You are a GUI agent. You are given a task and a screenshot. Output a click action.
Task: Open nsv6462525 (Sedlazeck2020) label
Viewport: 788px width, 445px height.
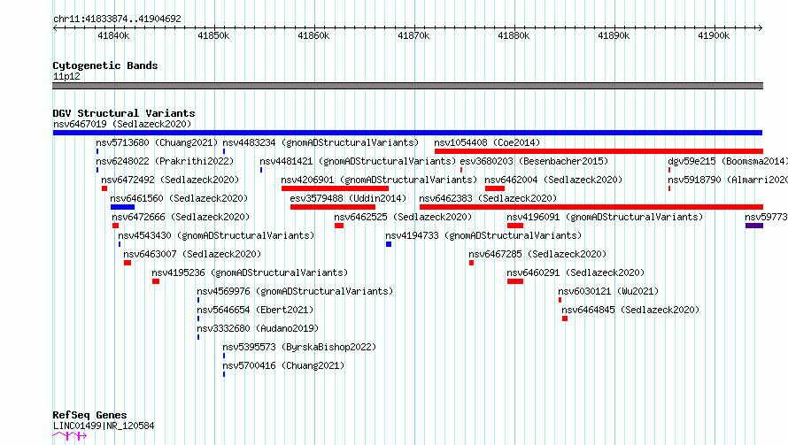403,217
